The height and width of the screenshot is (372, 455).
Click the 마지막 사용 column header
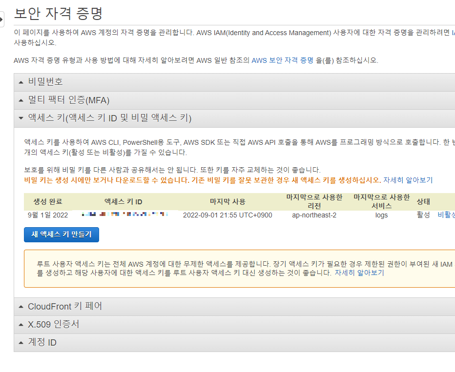(227, 202)
